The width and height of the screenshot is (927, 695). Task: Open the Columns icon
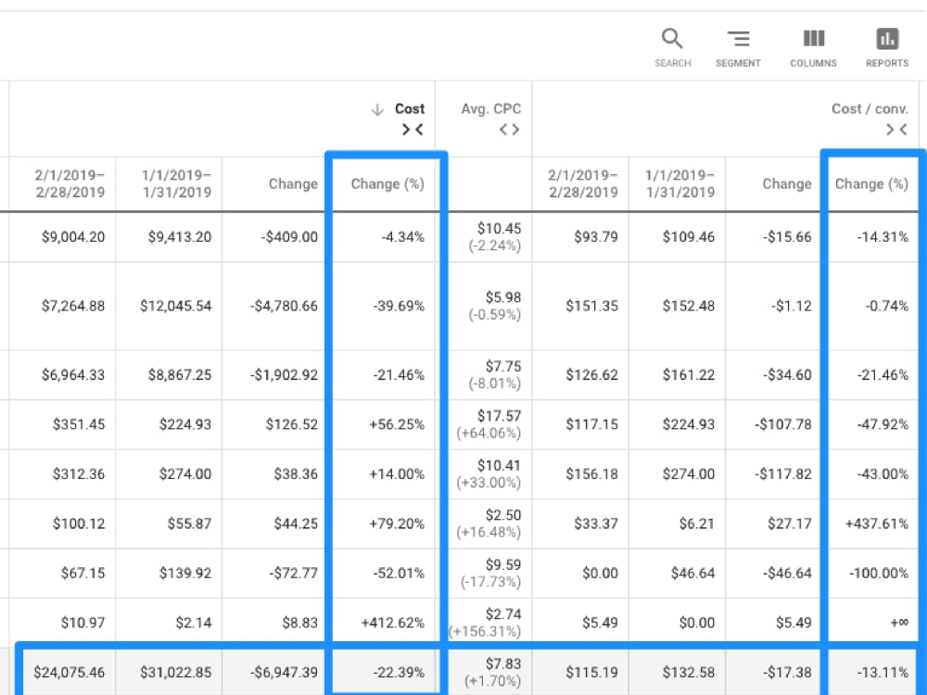[814, 39]
